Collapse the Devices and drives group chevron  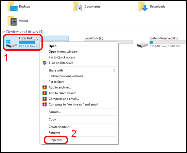click(x=4, y=32)
